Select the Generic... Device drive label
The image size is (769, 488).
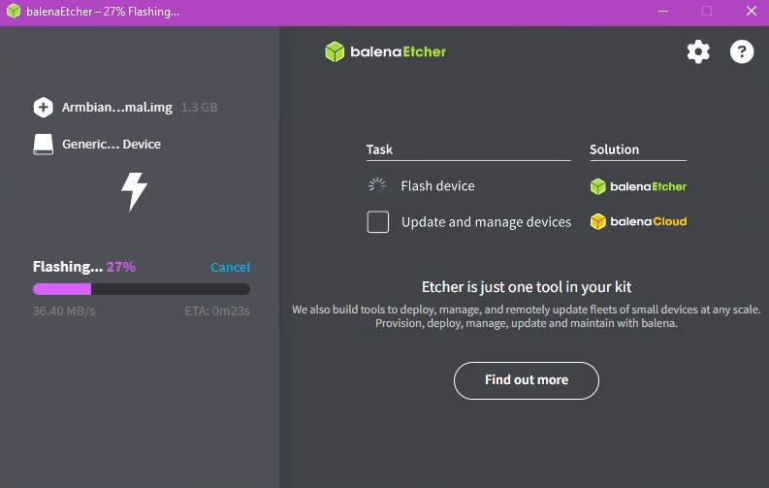(112, 144)
